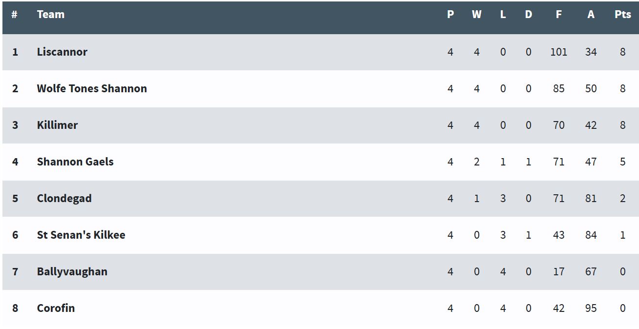Sort by the Team column header
Image resolution: width=639 pixels, height=329 pixels.
click(x=51, y=14)
